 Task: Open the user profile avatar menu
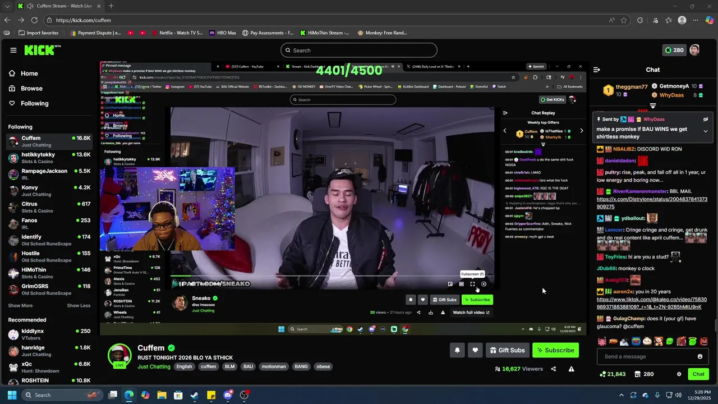pyautogui.click(x=694, y=50)
